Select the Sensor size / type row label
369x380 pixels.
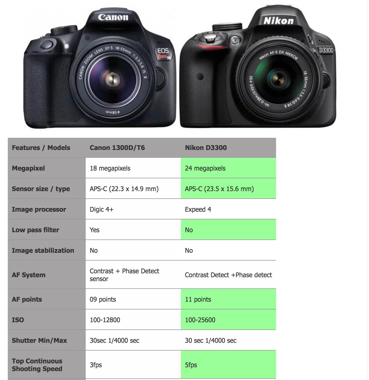click(x=47, y=189)
